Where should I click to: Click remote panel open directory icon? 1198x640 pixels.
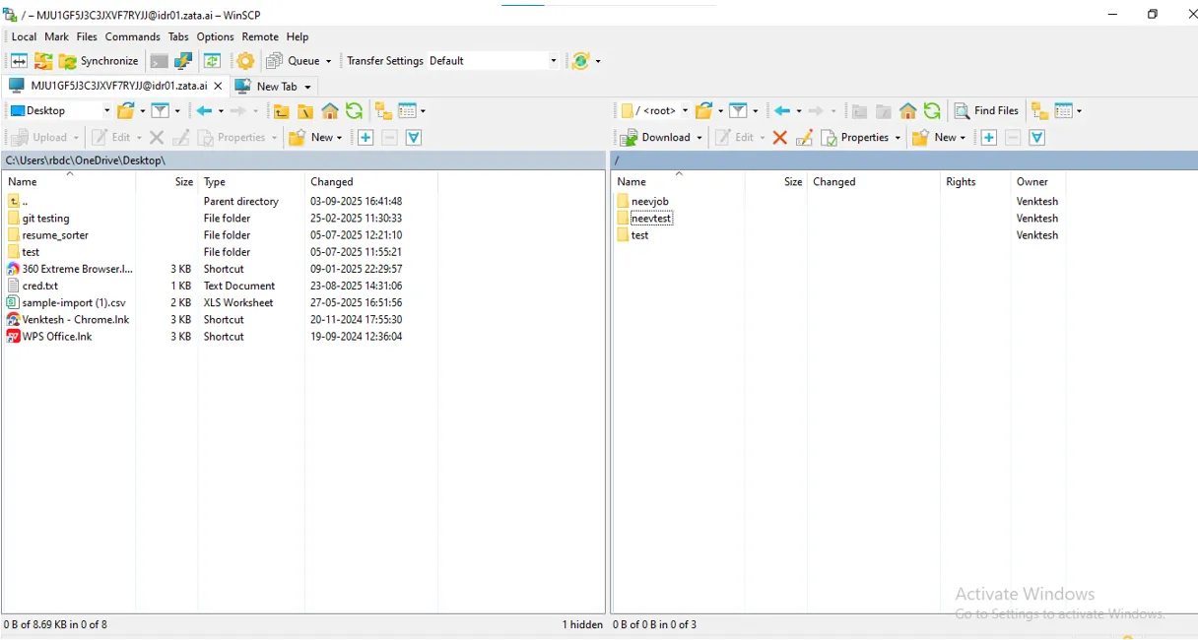tap(704, 111)
